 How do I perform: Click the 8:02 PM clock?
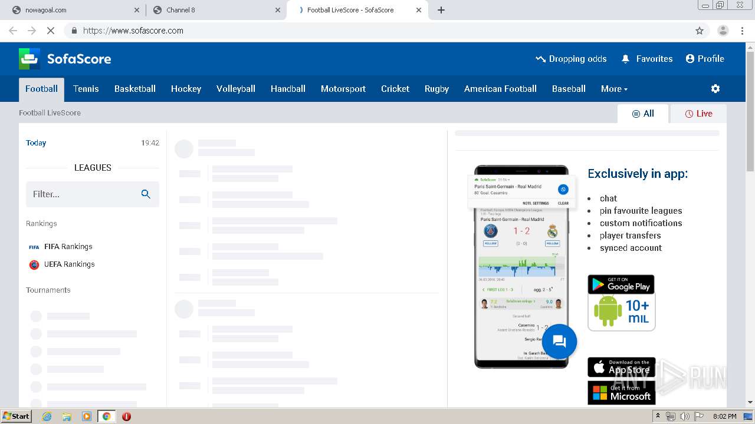724,416
